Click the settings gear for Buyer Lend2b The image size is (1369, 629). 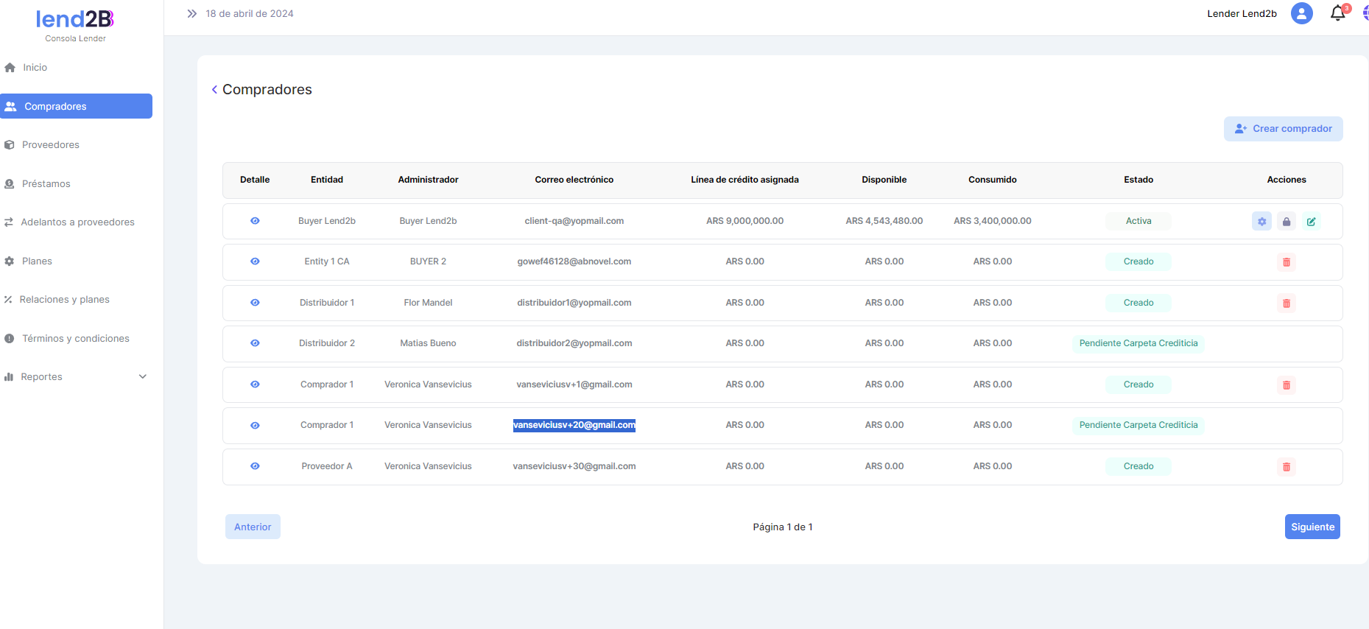1261,221
